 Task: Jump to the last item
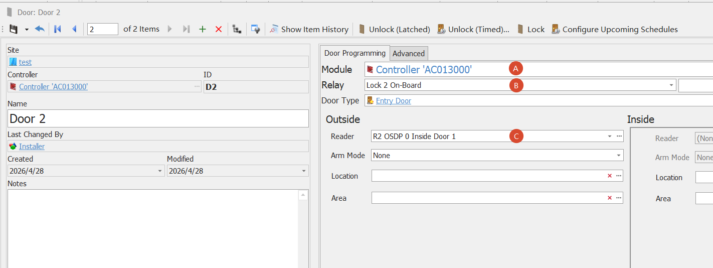click(x=186, y=29)
